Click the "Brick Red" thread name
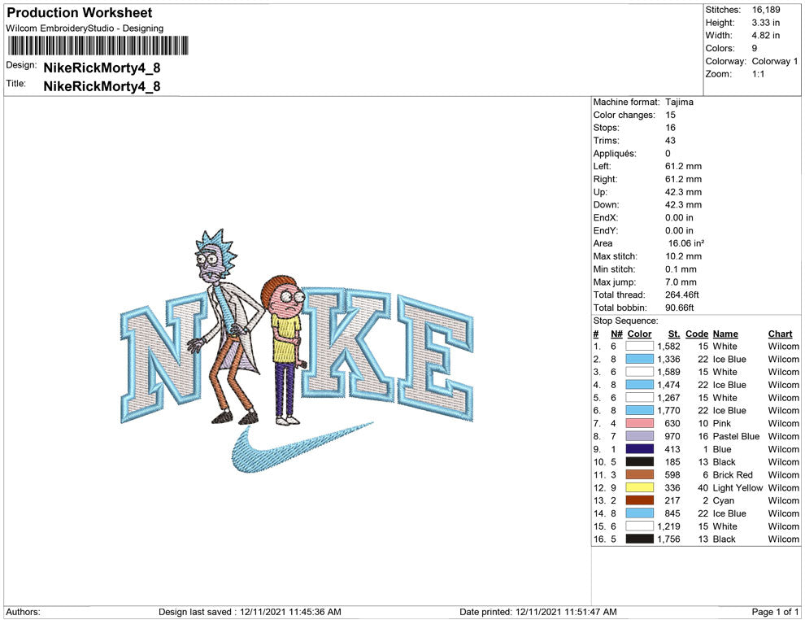Screen dimensions: 805x620 click(x=733, y=474)
